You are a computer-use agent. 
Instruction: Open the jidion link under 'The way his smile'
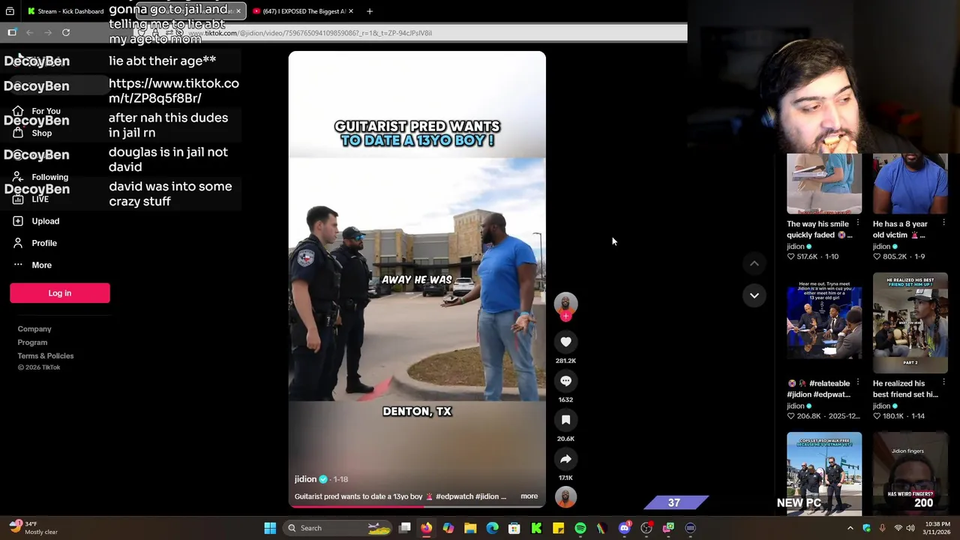795,246
